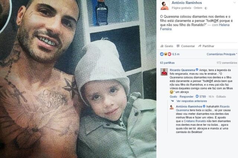The height and width of the screenshot is (158, 238).
Task: Click the love heart reaction icon
Action: click(170, 54)
